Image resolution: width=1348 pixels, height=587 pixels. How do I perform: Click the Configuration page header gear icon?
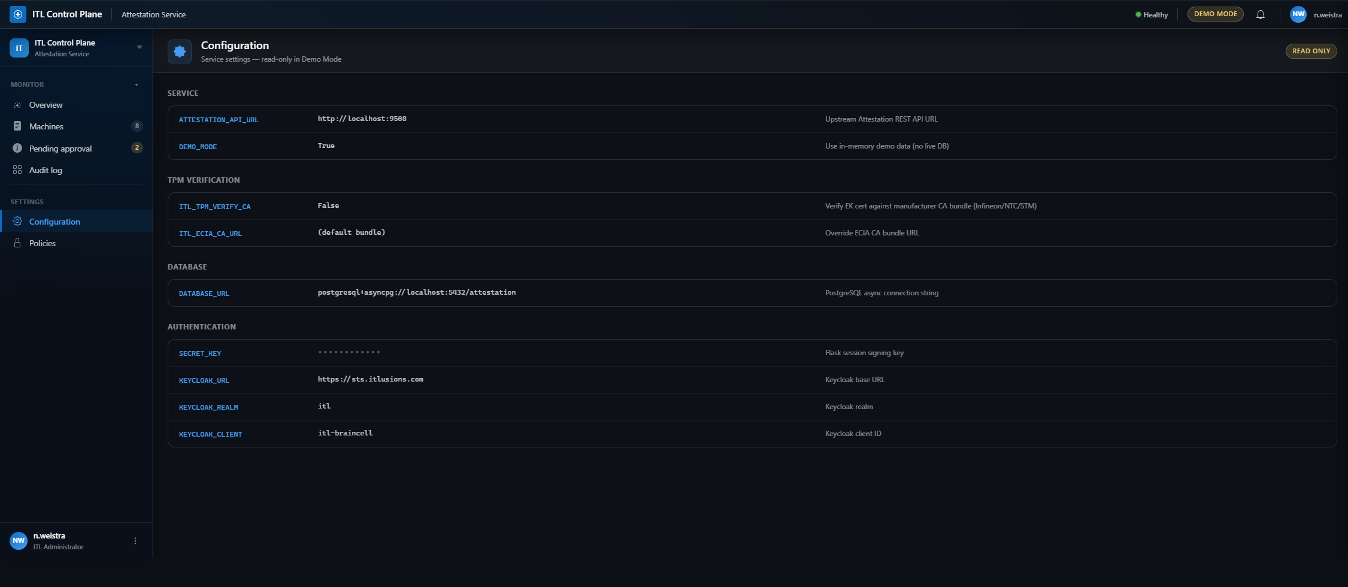click(180, 52)
